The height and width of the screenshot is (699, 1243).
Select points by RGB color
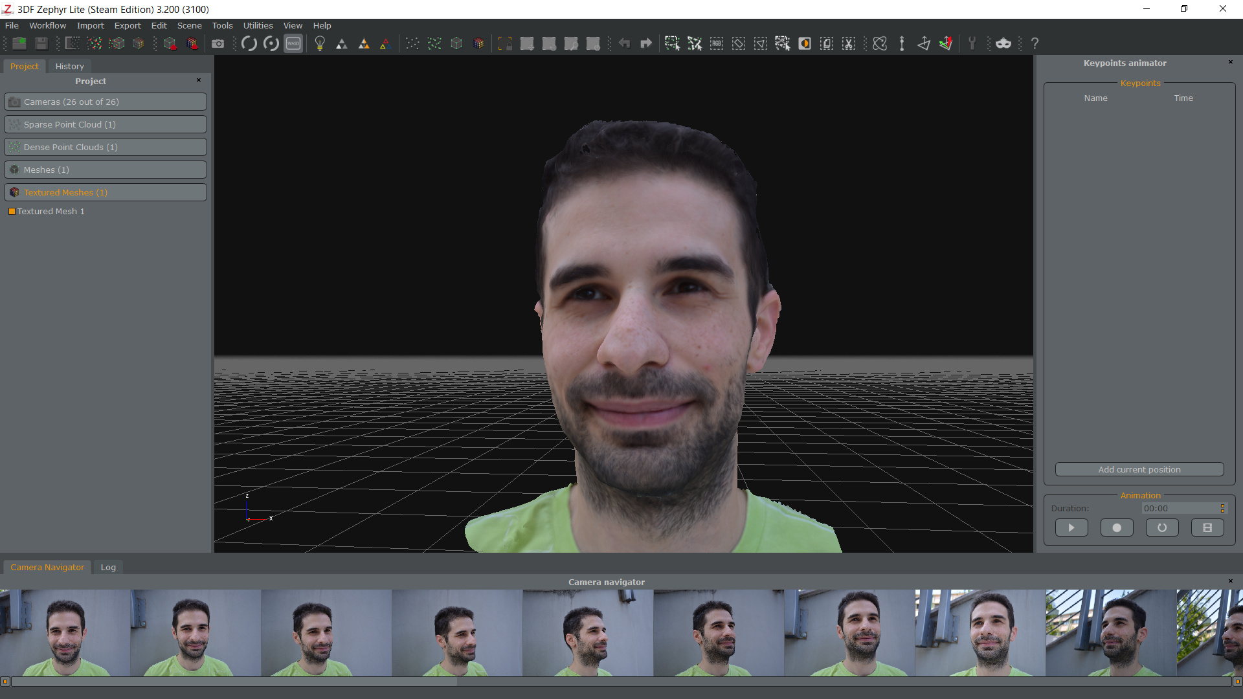pos(717,43)
